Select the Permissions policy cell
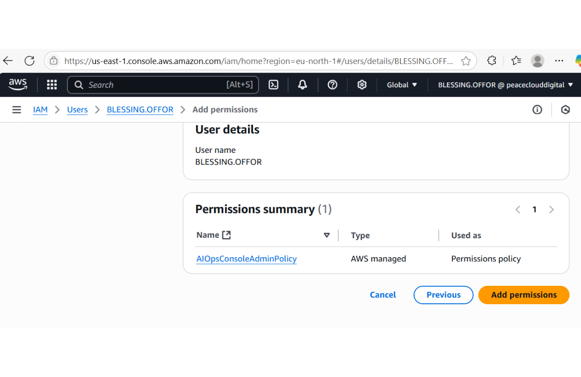The image size is (581, 377). point(486,259)
